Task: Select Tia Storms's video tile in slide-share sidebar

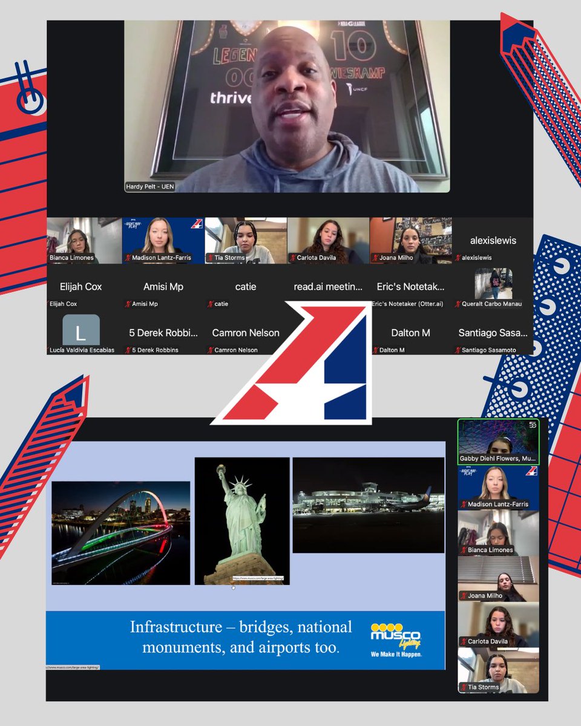Action: (x=498, y=670)
